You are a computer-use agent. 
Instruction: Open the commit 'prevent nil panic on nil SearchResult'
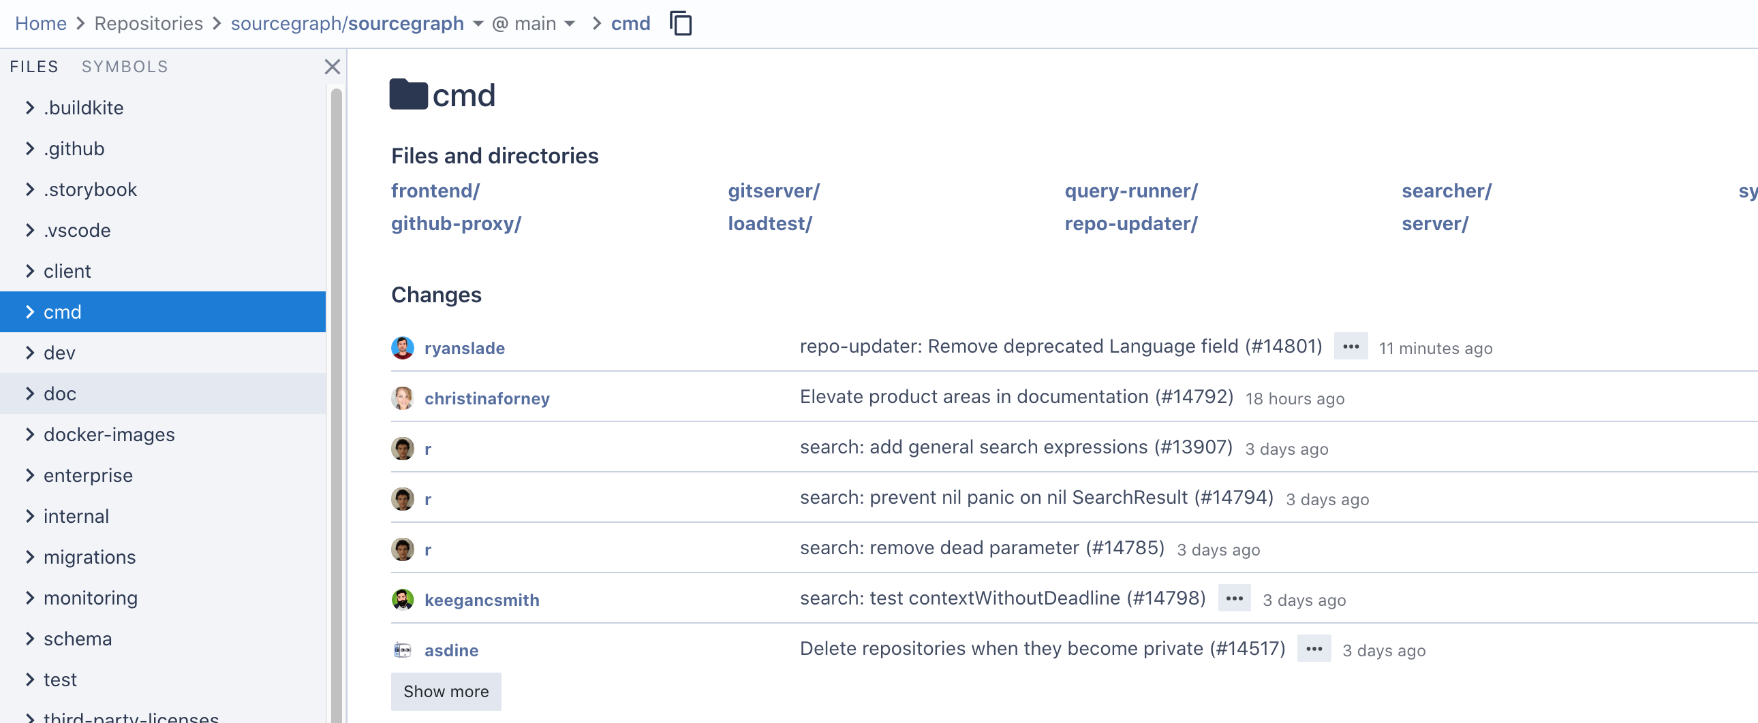(1036, 498)
